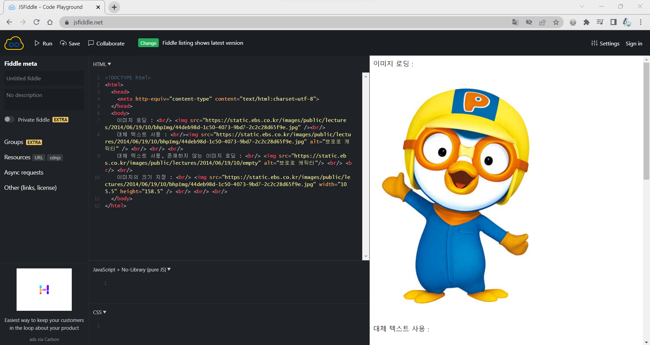This screenshot has height=345, width=650.
Task: Expand the Groups section
Action: tap(14, 142)
